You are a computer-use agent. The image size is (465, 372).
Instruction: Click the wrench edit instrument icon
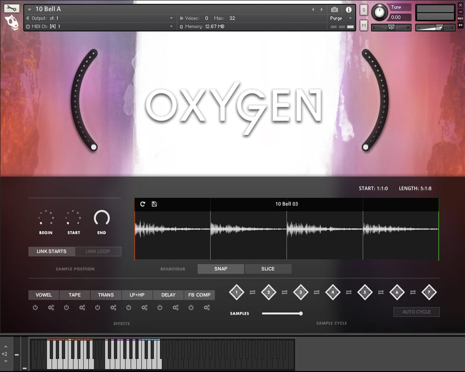pyautogui.click(x=12, y=8)
